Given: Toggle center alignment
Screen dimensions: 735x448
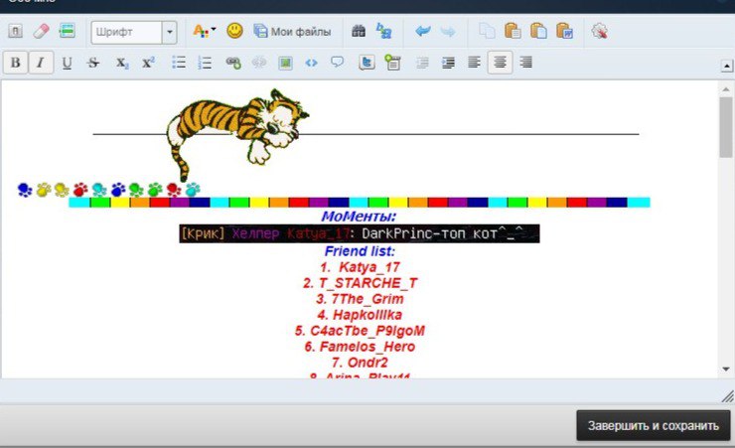Looking at the screenshot, I should pyautogui.click(x=501, y=63).
